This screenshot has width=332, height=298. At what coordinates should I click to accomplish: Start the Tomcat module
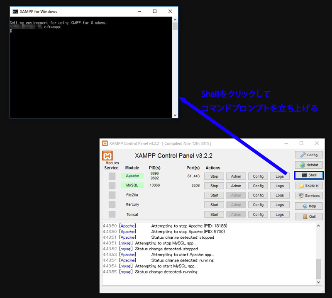point(214,214)
